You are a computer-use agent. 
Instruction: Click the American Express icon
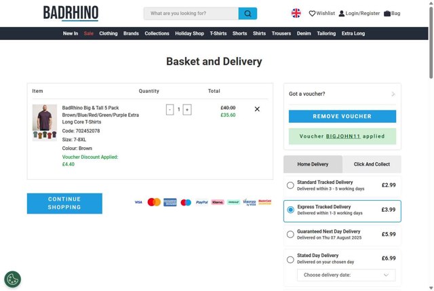point(170,202)
